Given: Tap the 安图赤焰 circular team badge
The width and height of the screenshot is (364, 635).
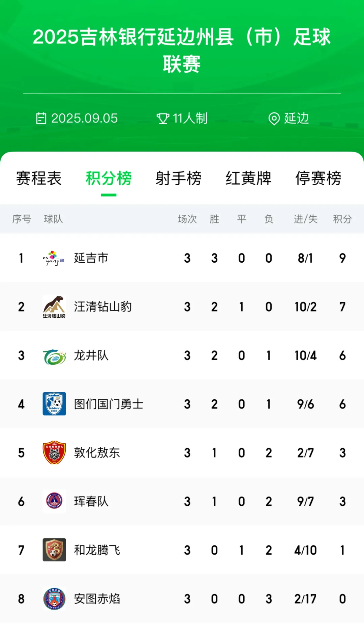Looking at the screenshot, I should 54,599.
